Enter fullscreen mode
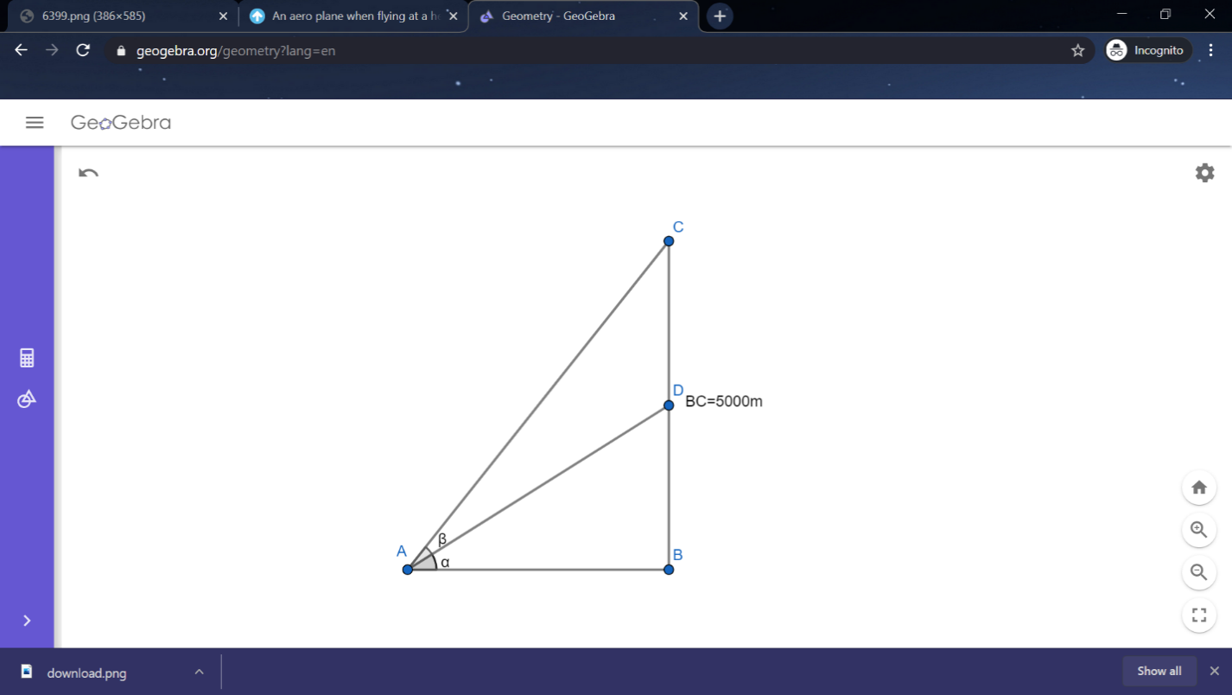 pyautogui.click(x=1198, y=615)
